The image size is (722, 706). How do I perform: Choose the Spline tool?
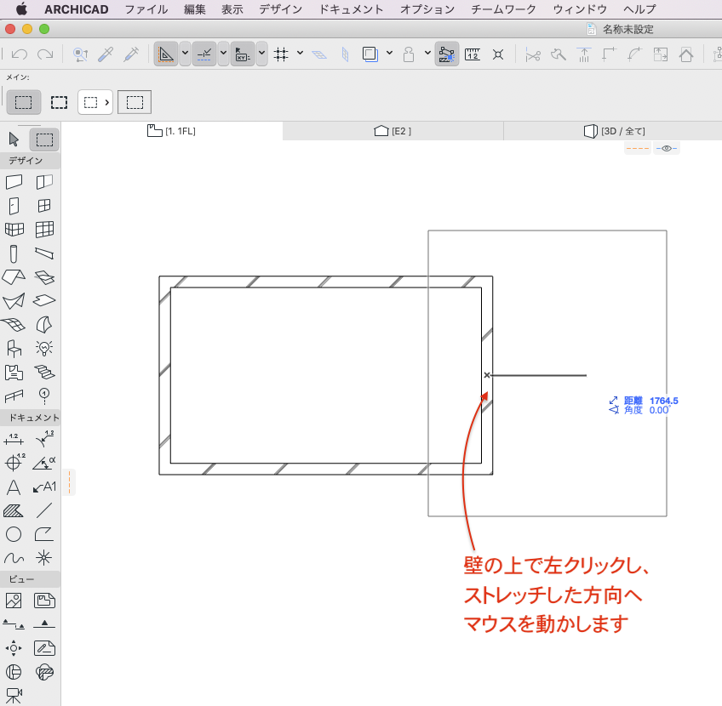click(x=14, y=558)
